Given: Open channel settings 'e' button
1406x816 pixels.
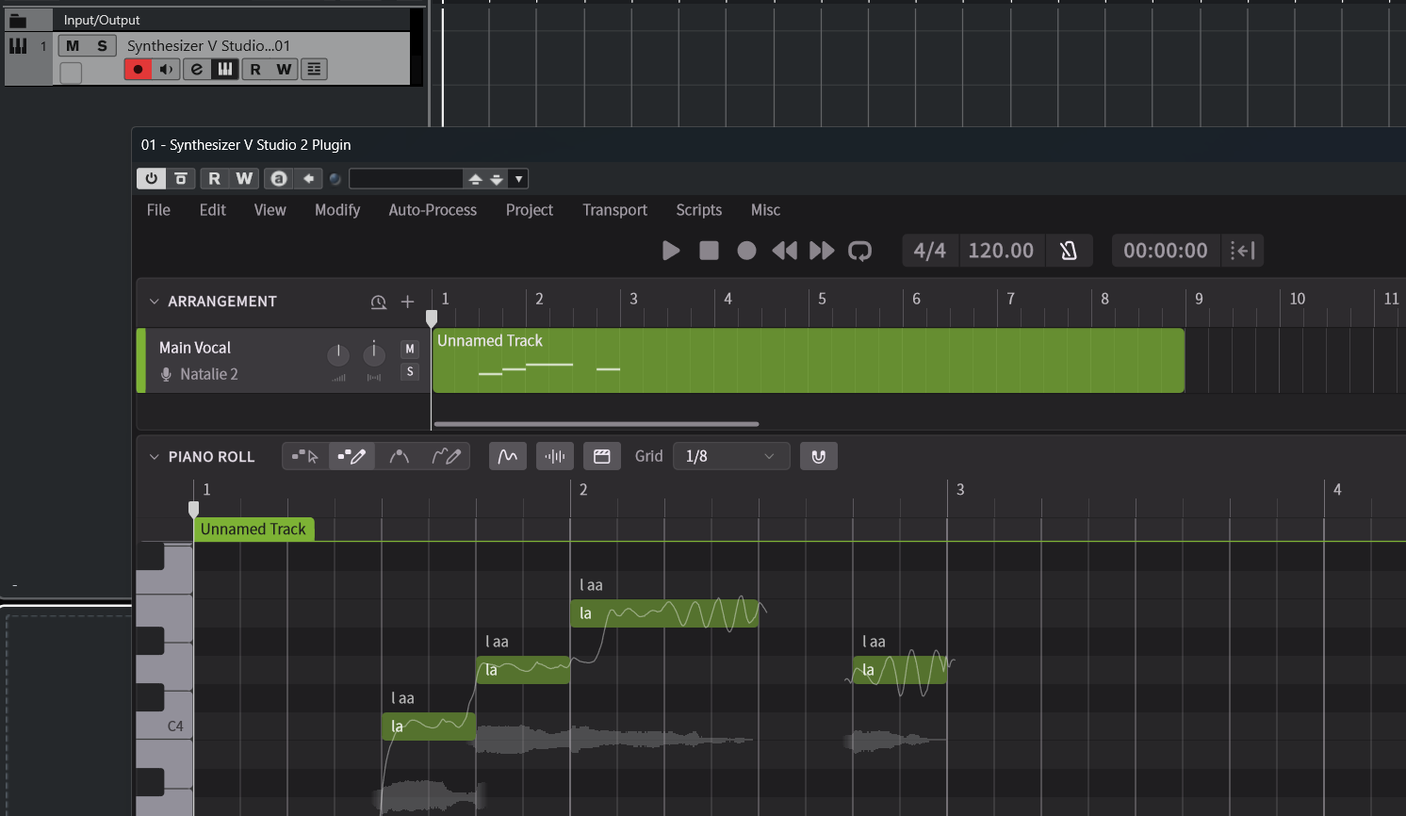Looking at the screenshot, I should pyautogui.click(x=196, y=69).
